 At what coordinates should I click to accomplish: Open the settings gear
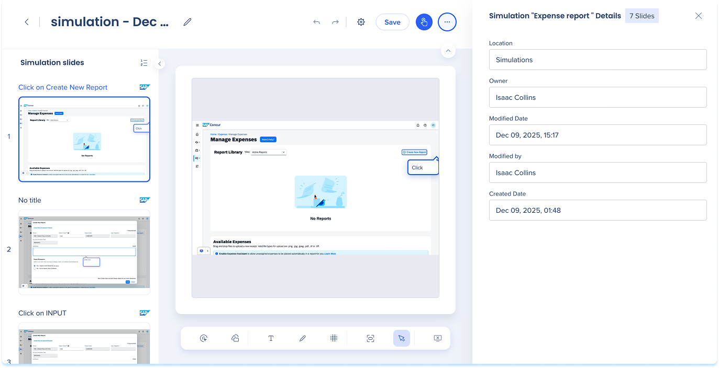click(x=361, y=22)
